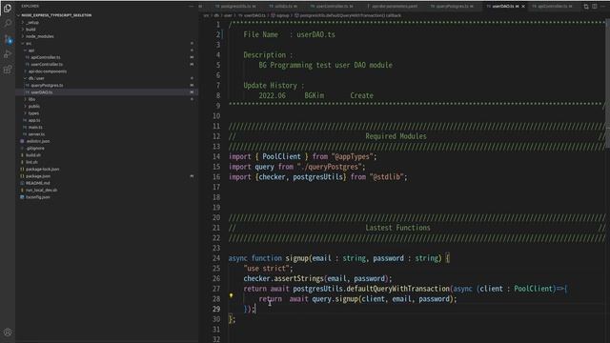Expand the libs folder

(x=31, y=99)
